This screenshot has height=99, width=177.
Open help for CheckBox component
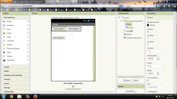(x=28, y=25)
